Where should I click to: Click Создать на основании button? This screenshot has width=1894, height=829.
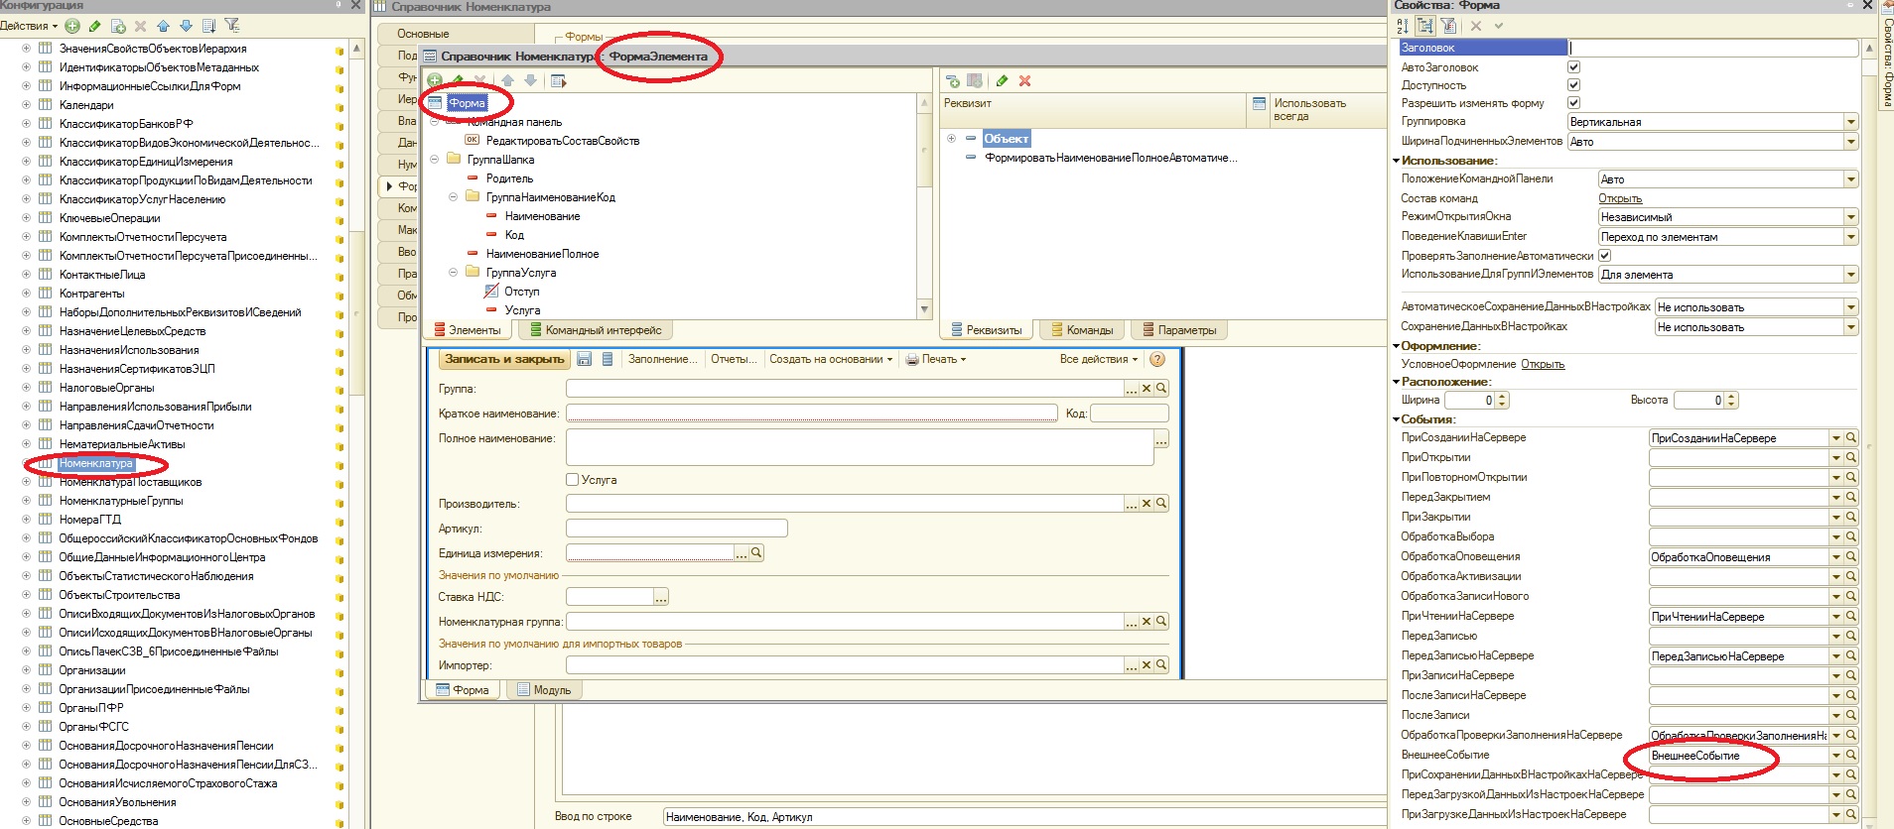(831, 359)
